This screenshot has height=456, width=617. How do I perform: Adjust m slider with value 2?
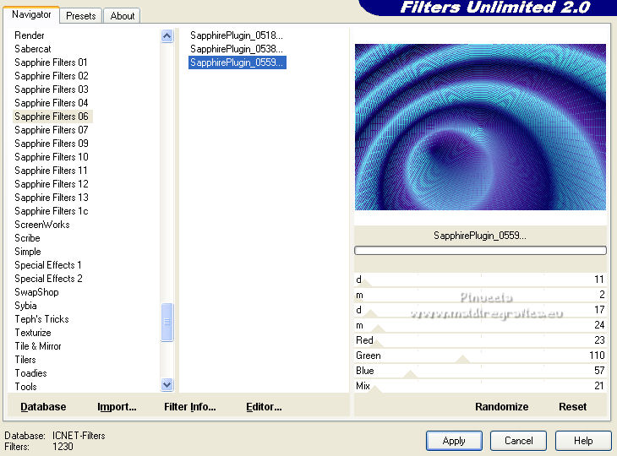[x=480, y=295]
